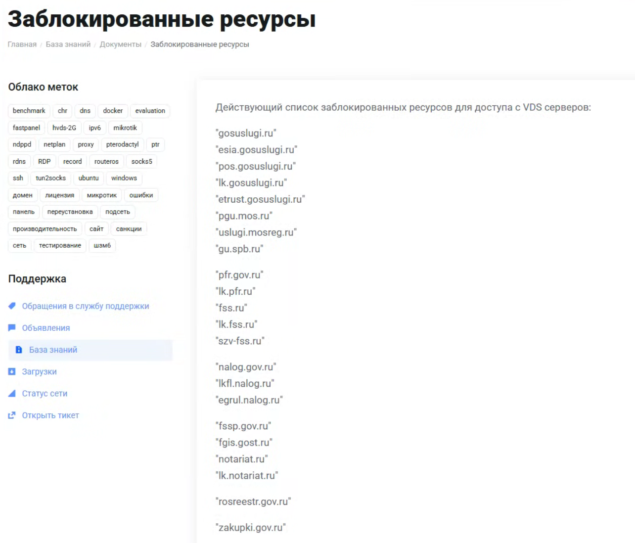The width and height of the screenshot is (635, 543).
Task: Click the "fgis.gost.ru" list entry
Action: coord(244,443)
